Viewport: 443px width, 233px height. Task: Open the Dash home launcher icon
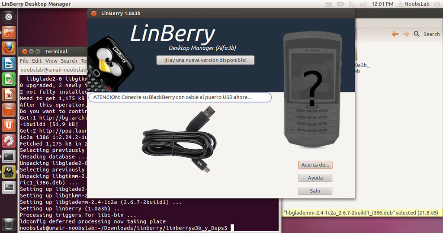pos(9,17)
